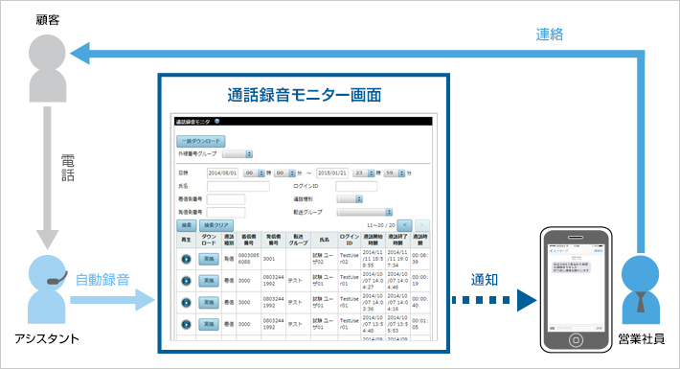Click the page count text 11~20 / 20
The image size is (680, 369).
point(381,225)
